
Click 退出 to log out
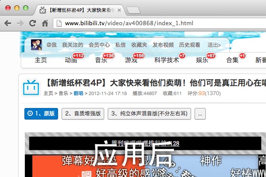click(214, 45)
